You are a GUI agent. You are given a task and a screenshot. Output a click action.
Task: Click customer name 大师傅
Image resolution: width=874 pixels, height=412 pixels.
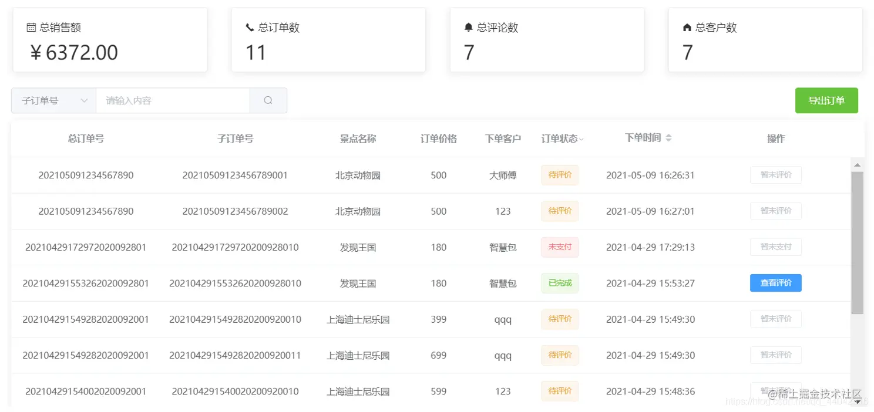point(503,175)
